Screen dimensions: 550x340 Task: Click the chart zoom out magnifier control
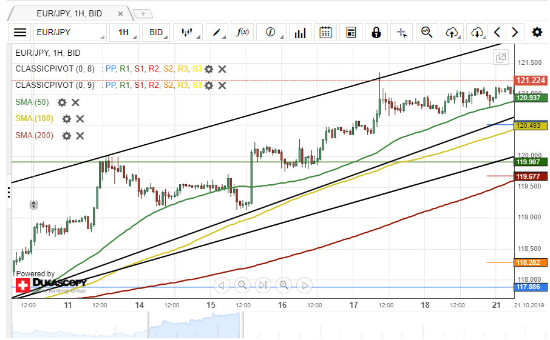click(x=242, y=285)
